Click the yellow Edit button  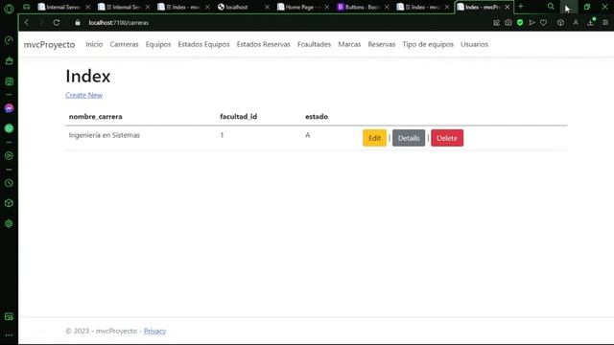tap(374, 138)
